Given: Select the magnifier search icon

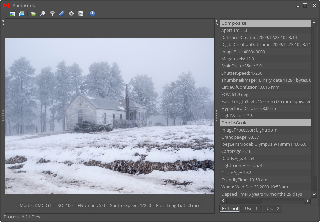Looking at the screenshot, I should pos(43,14).
